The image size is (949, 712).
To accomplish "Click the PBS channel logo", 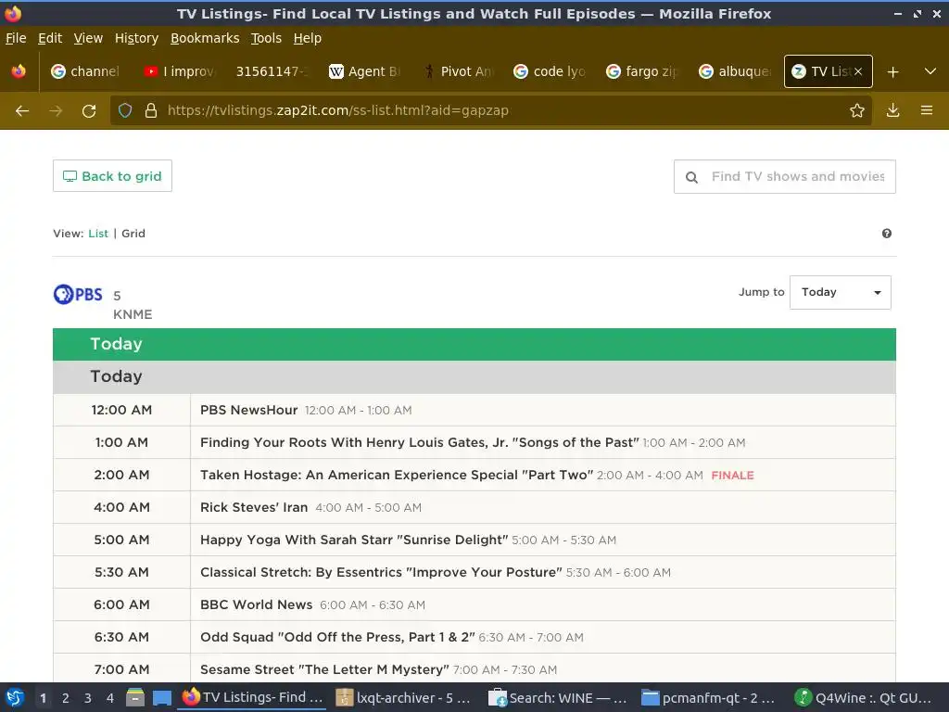I will pyautogui.click(x=78, y=294).
